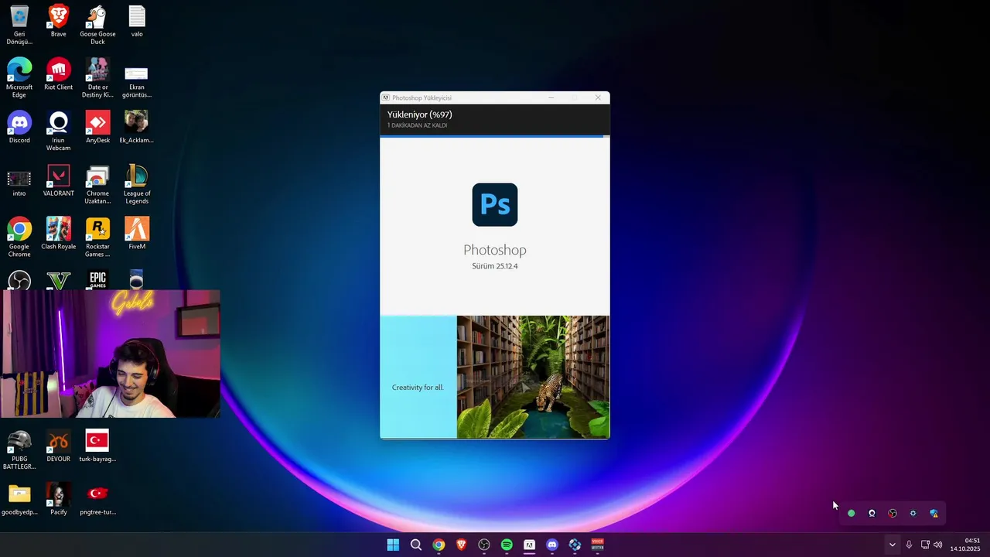Click the jaguar library promotional image
The width and height of the screenshot is (990, 557).
[x=533, y=377]
